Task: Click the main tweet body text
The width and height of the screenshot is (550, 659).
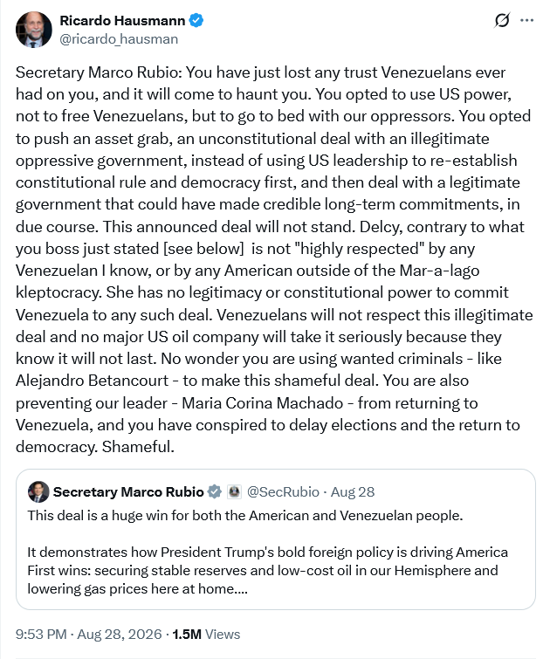Action: coord(274,259)
